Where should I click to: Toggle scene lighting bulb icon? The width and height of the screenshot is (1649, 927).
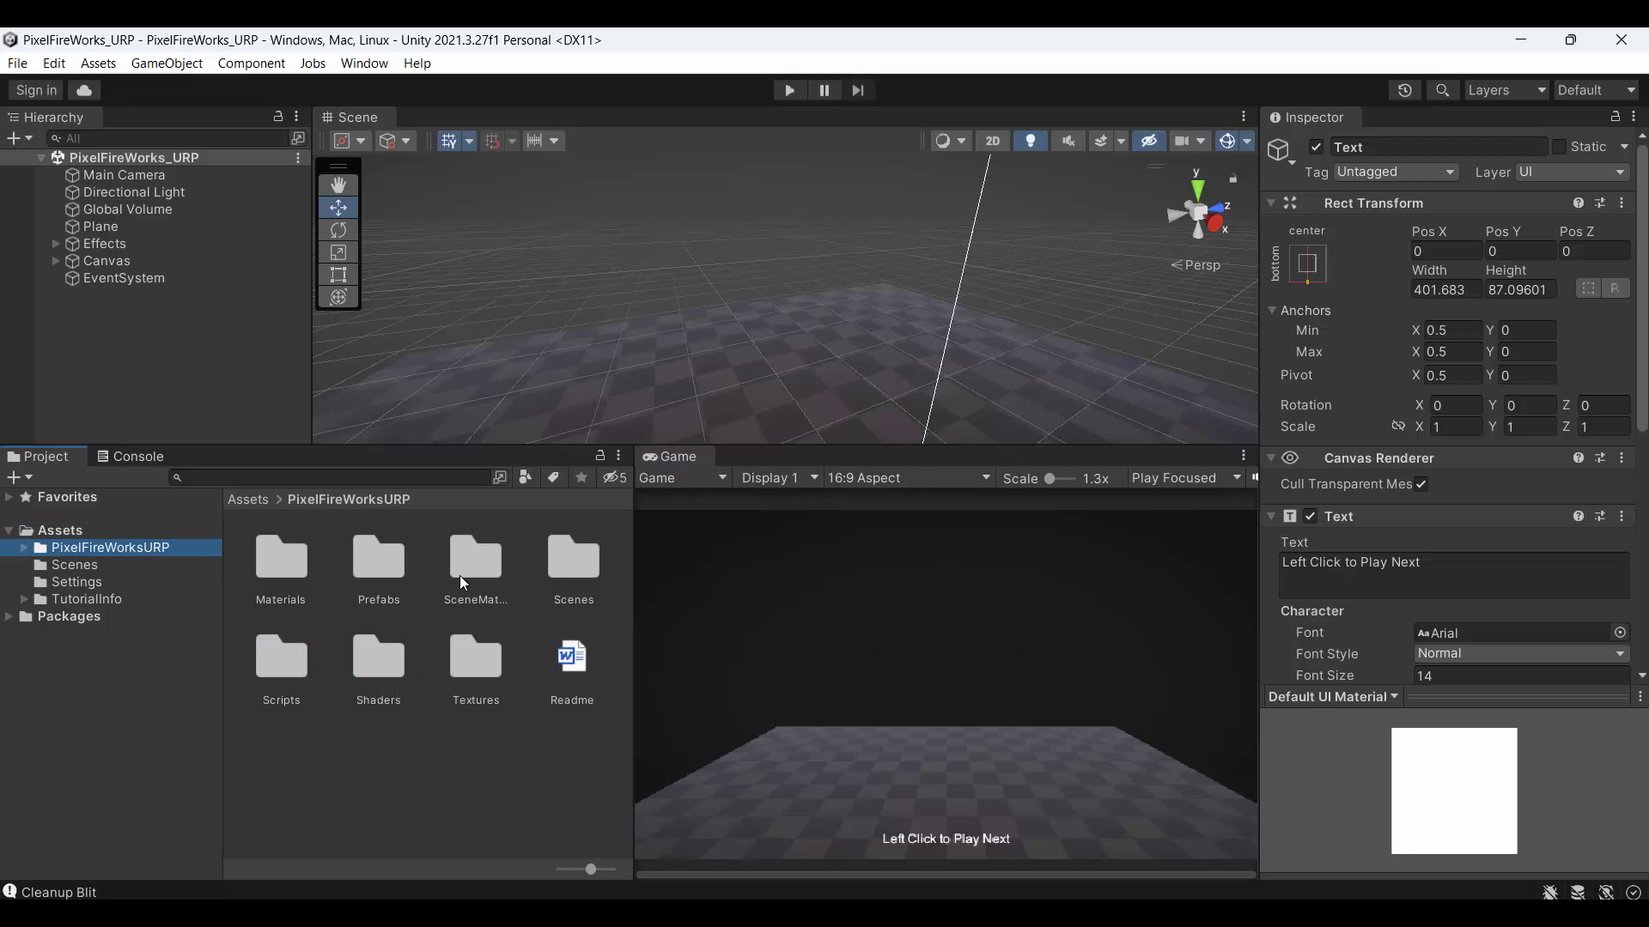(x=1031, y=141)
